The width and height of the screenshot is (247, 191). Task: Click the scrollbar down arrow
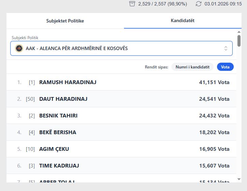click(x=239, y=179)
